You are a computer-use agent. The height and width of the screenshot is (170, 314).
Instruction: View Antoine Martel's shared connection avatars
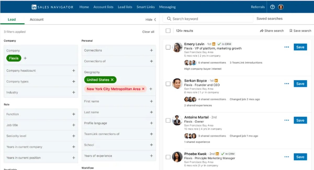point(190,136)
